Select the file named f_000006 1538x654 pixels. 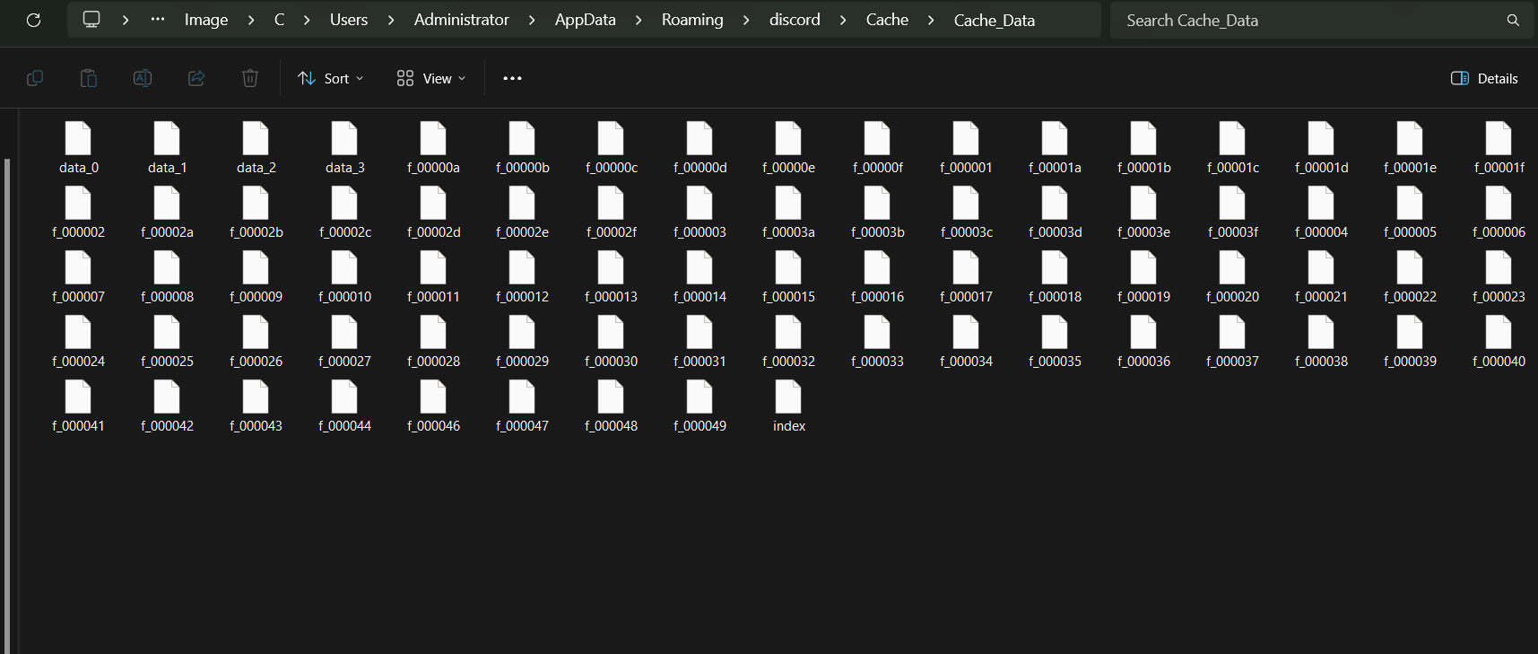point(1499,213)
